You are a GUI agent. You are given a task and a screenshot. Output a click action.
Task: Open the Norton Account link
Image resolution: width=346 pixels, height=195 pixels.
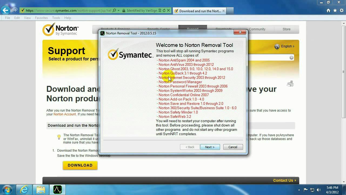(x=65, y=114)
